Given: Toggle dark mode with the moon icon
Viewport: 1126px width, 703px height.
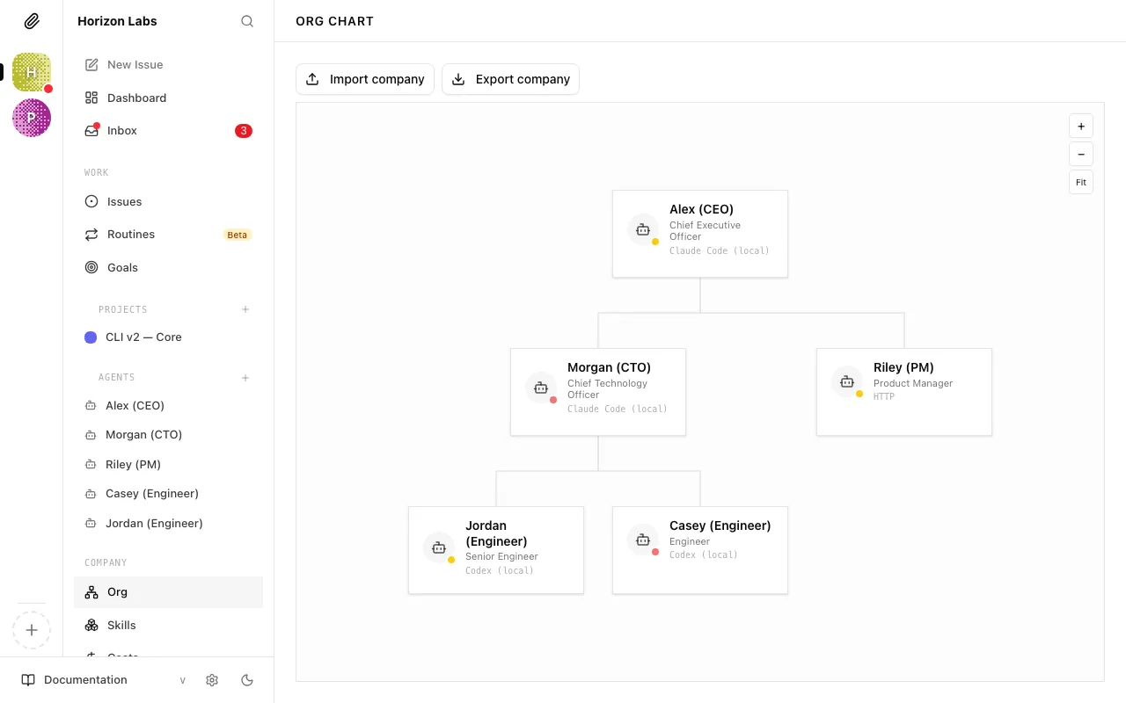Looking at the screenshot, I should (x=247, y=680).
